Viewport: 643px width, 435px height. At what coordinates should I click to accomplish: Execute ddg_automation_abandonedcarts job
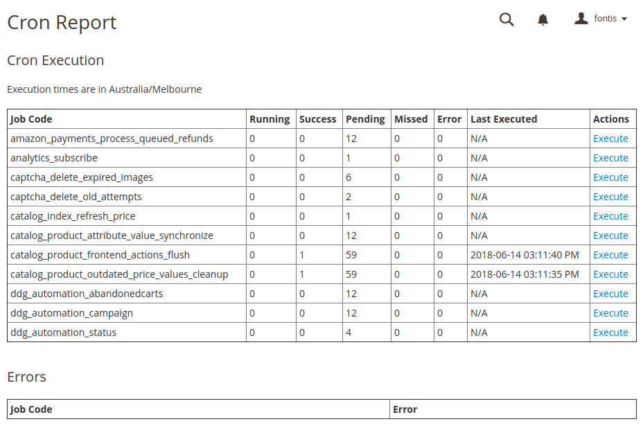[x=610, y=294]
